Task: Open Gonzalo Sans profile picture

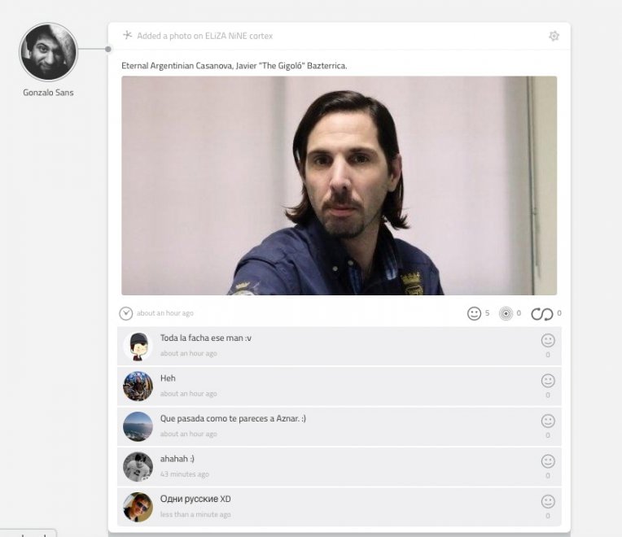Action: coord(48,52)
